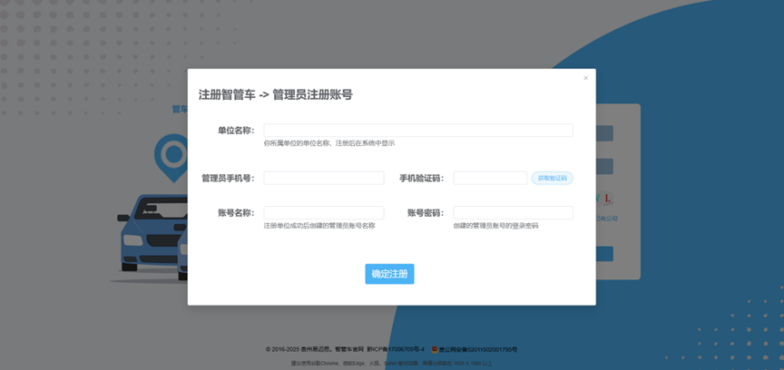Click the 单位名称 label

235,131
